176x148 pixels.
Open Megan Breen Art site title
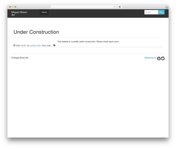click(x=19, y=13)
